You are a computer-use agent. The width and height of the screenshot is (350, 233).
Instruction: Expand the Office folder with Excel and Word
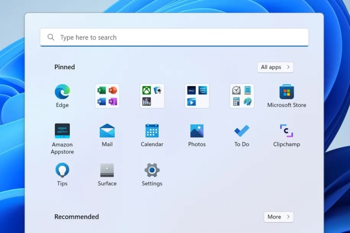[x=107, y=96]
